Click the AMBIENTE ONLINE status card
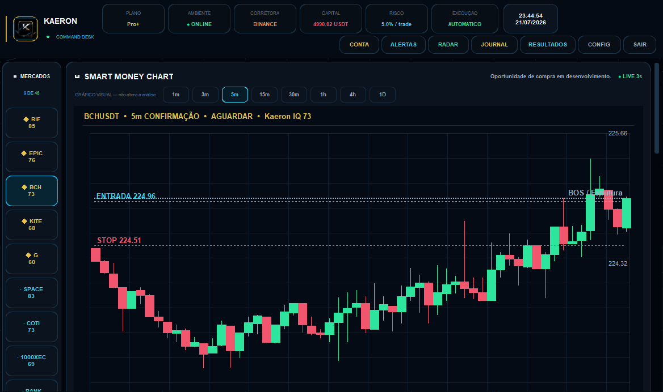The width and height of the screenshot is (663, 392). tap(199, 19)
